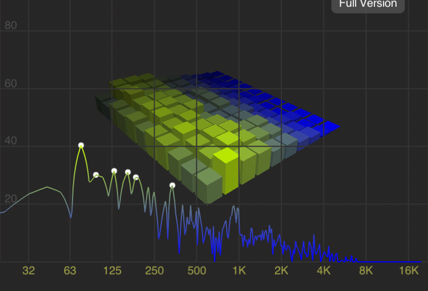
Task: Click the 40 dB level label
Action: click(11, 141)
